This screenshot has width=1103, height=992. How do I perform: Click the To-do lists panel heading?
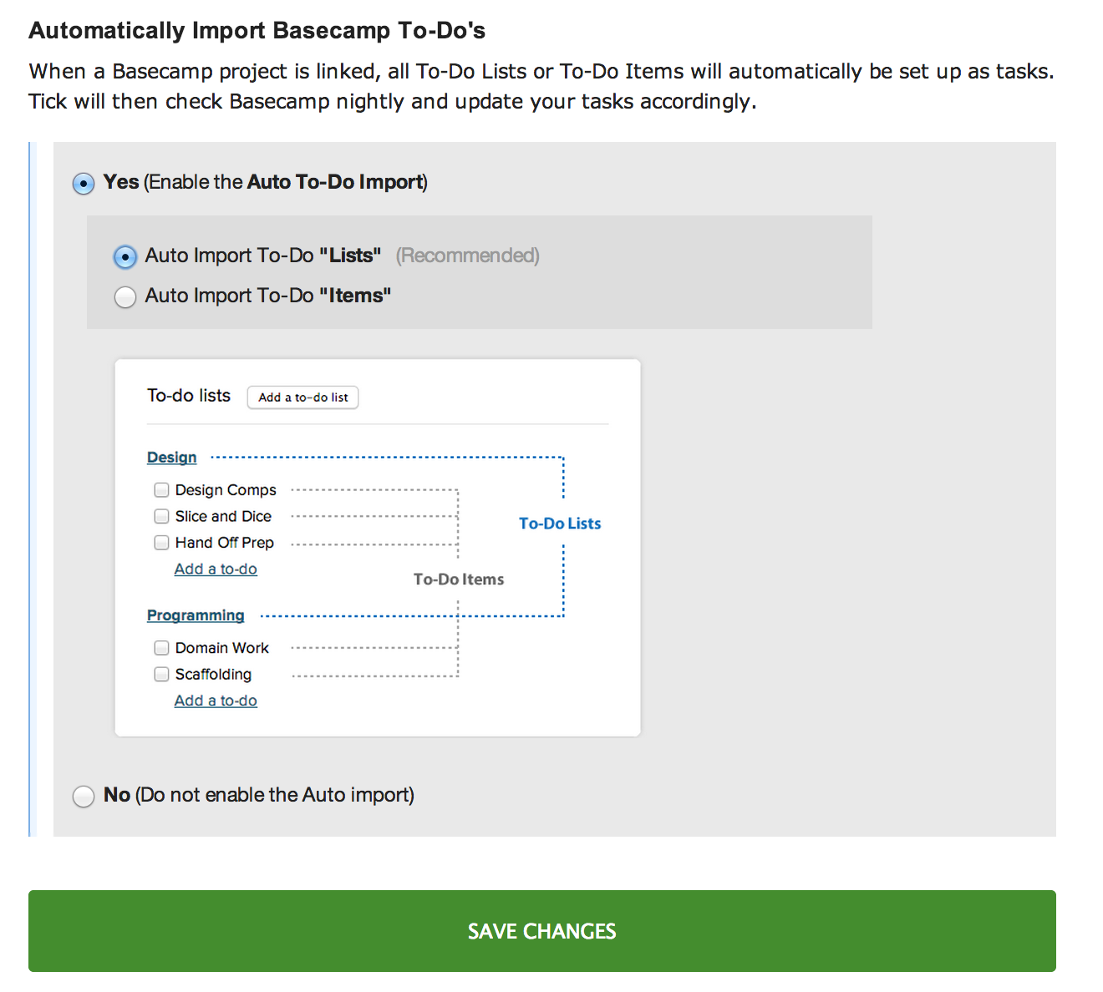click(189, 395)
